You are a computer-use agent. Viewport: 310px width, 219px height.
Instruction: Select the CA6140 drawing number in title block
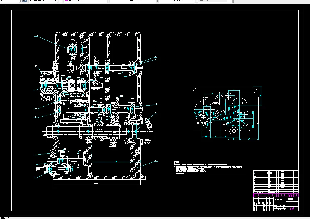click(x=278, y=200)
